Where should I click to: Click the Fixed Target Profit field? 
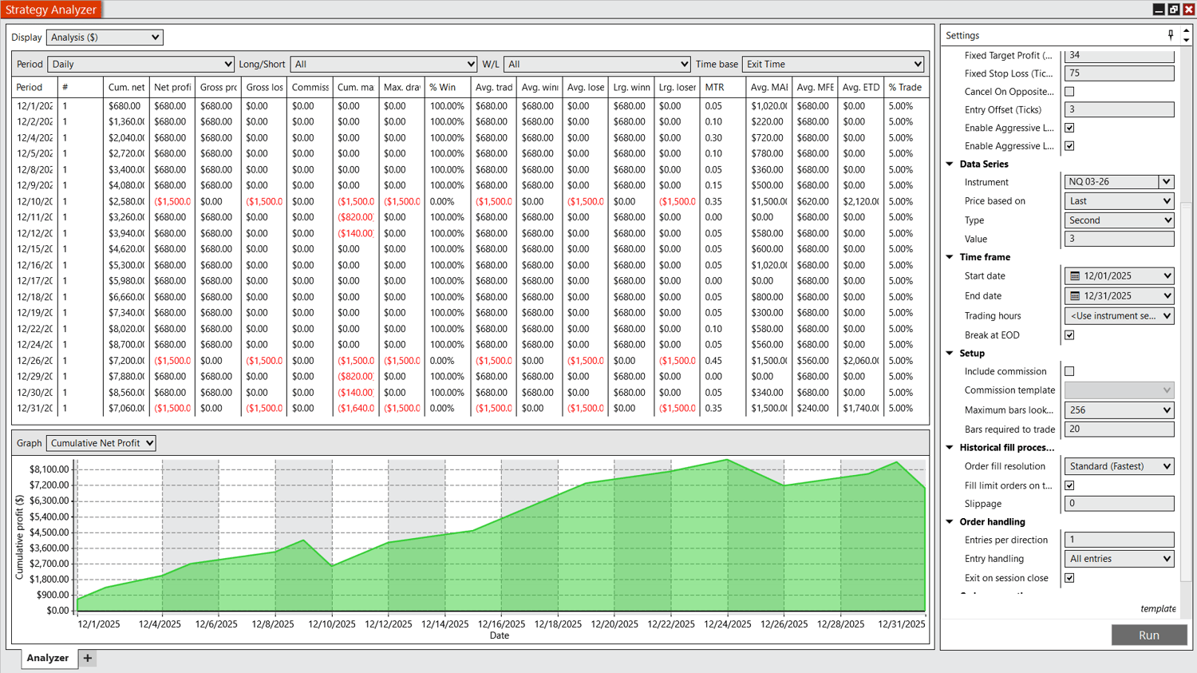1119,56
